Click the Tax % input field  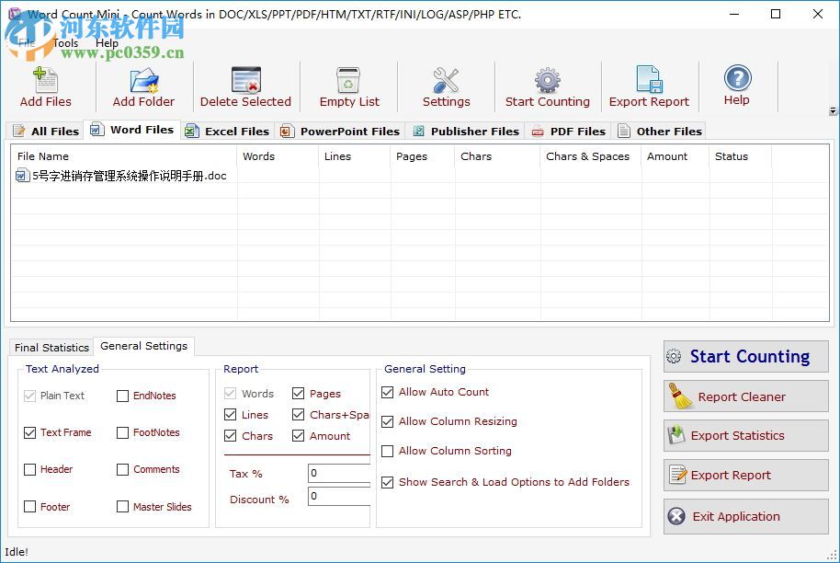pos(339,473)
